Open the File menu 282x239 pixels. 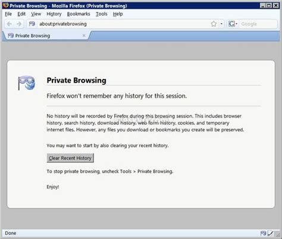tap(8, 14)
